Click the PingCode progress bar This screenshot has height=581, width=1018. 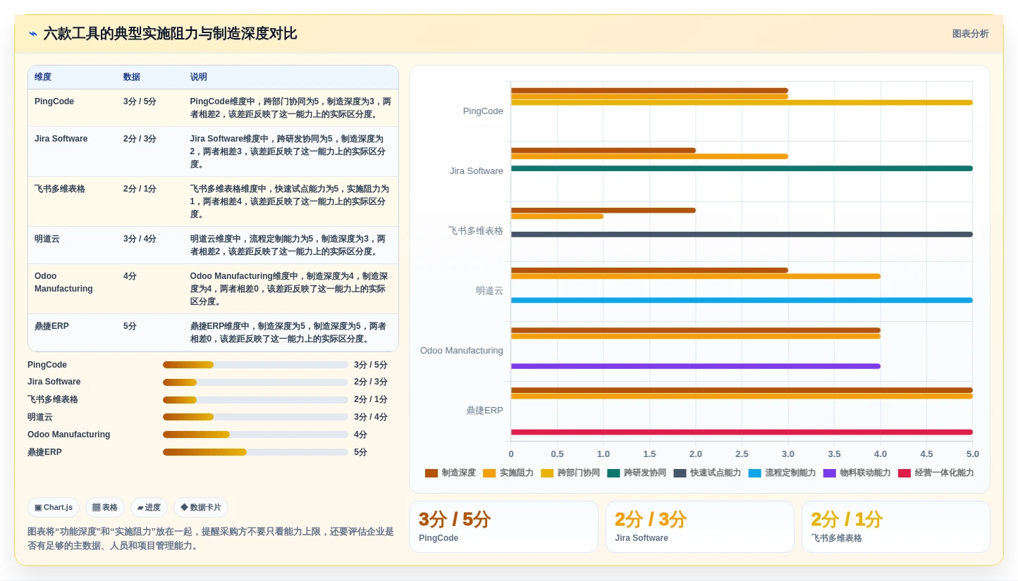255,365
